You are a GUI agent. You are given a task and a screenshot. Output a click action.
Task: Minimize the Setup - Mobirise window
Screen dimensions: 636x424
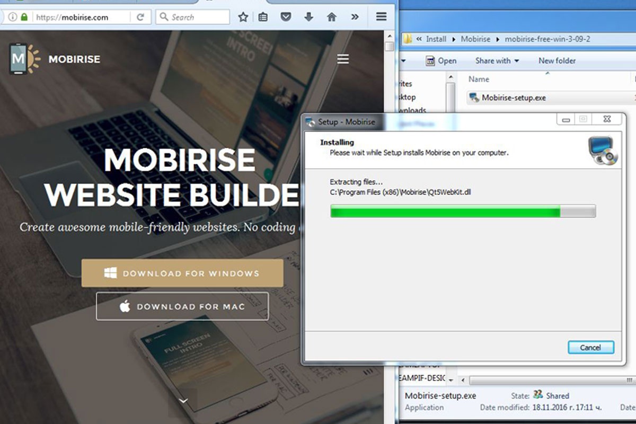point(566,120)
